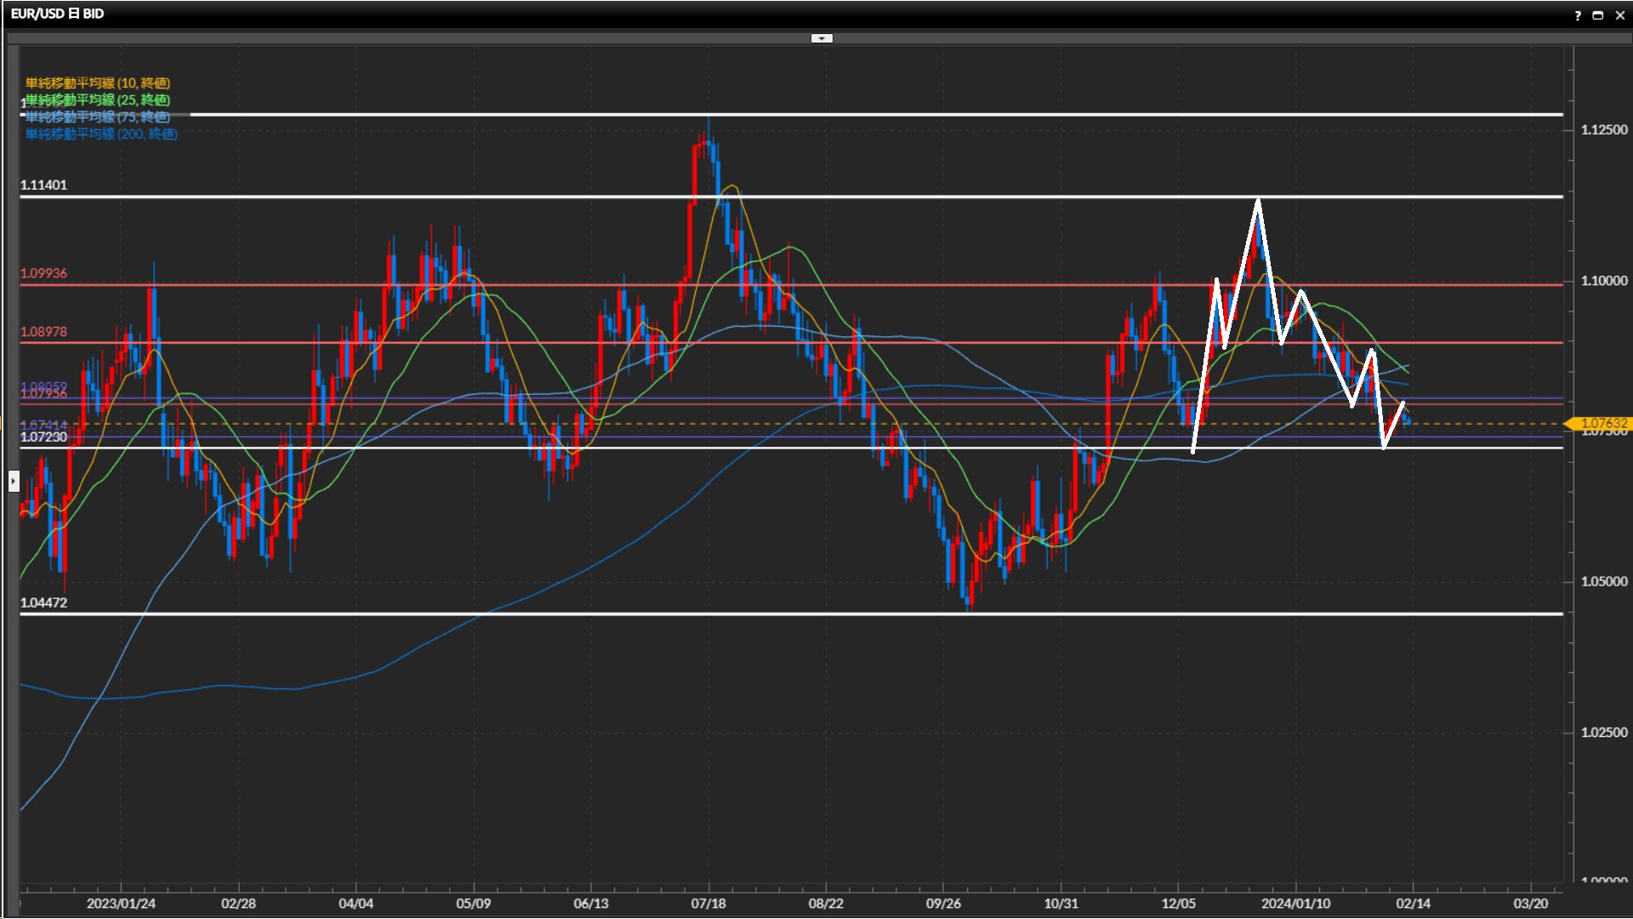Image resolution: width=1633 pixels, height=919 pixels.
Task: Click the 2024/01/10 date axis label
Action: (x=1295, y=903)
